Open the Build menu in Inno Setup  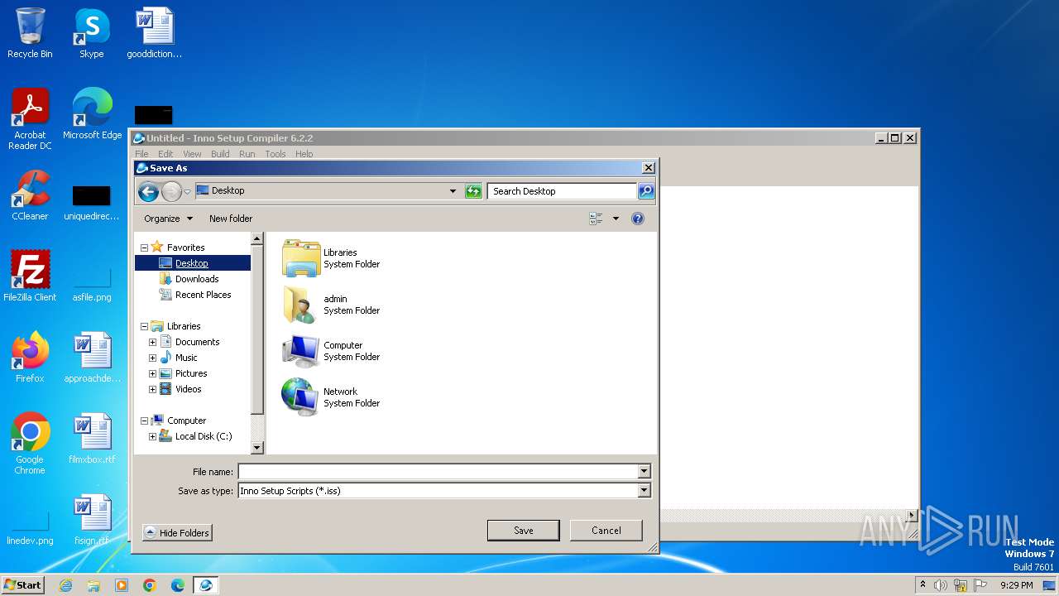click(220, 154)
